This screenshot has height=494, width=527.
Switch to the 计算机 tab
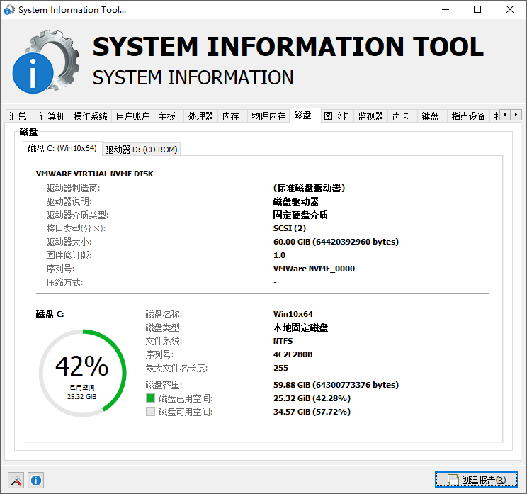pos(52,116)
